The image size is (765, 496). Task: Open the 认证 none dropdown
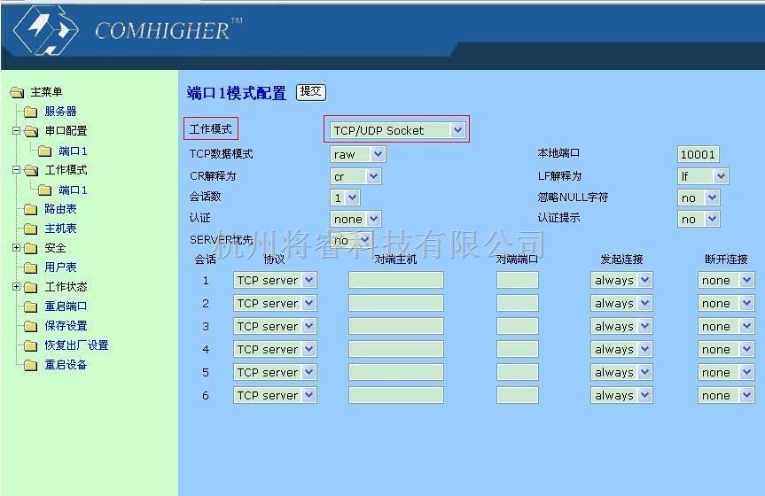click(x=355, y=219)
